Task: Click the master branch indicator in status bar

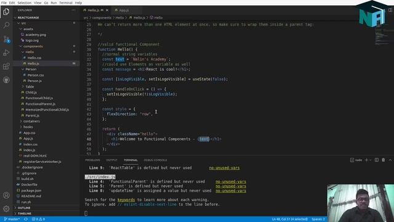Action: click(12, 220)
